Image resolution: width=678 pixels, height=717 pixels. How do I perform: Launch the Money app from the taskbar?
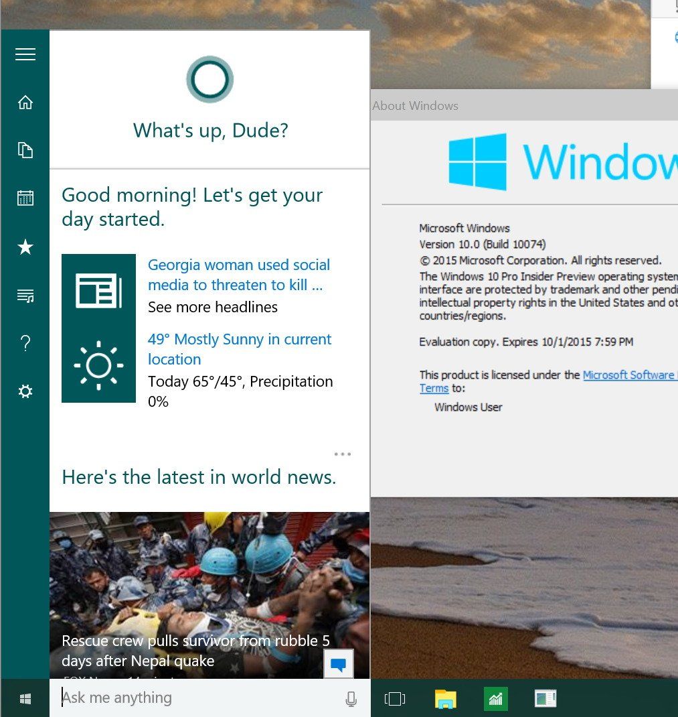495,698
